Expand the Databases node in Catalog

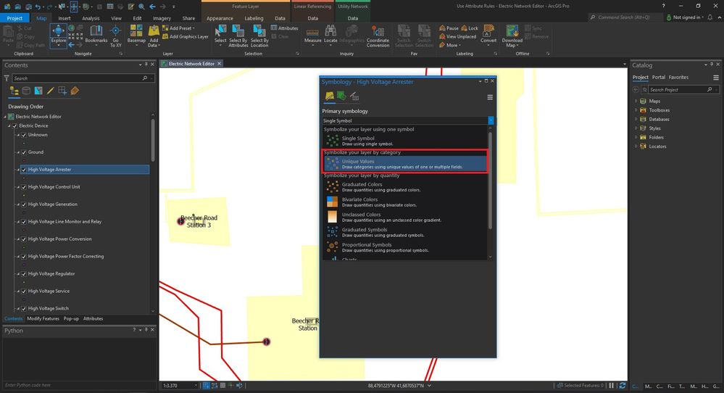[x=636, y=119]
